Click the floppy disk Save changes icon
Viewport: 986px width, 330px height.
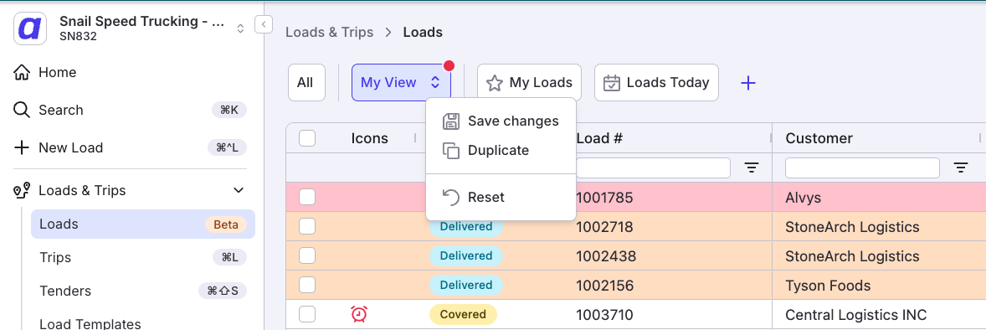coord(451,121)
